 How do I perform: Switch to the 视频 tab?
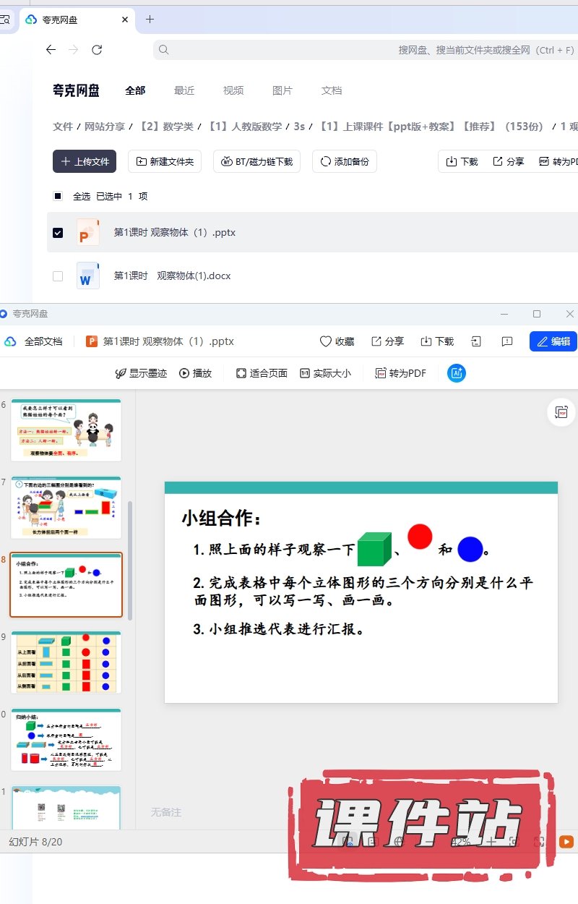click(233, 90)
